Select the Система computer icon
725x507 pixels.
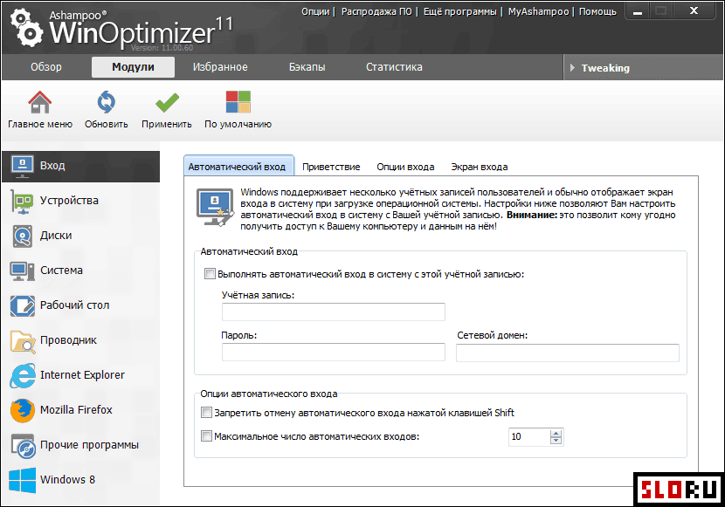[22, 271]
